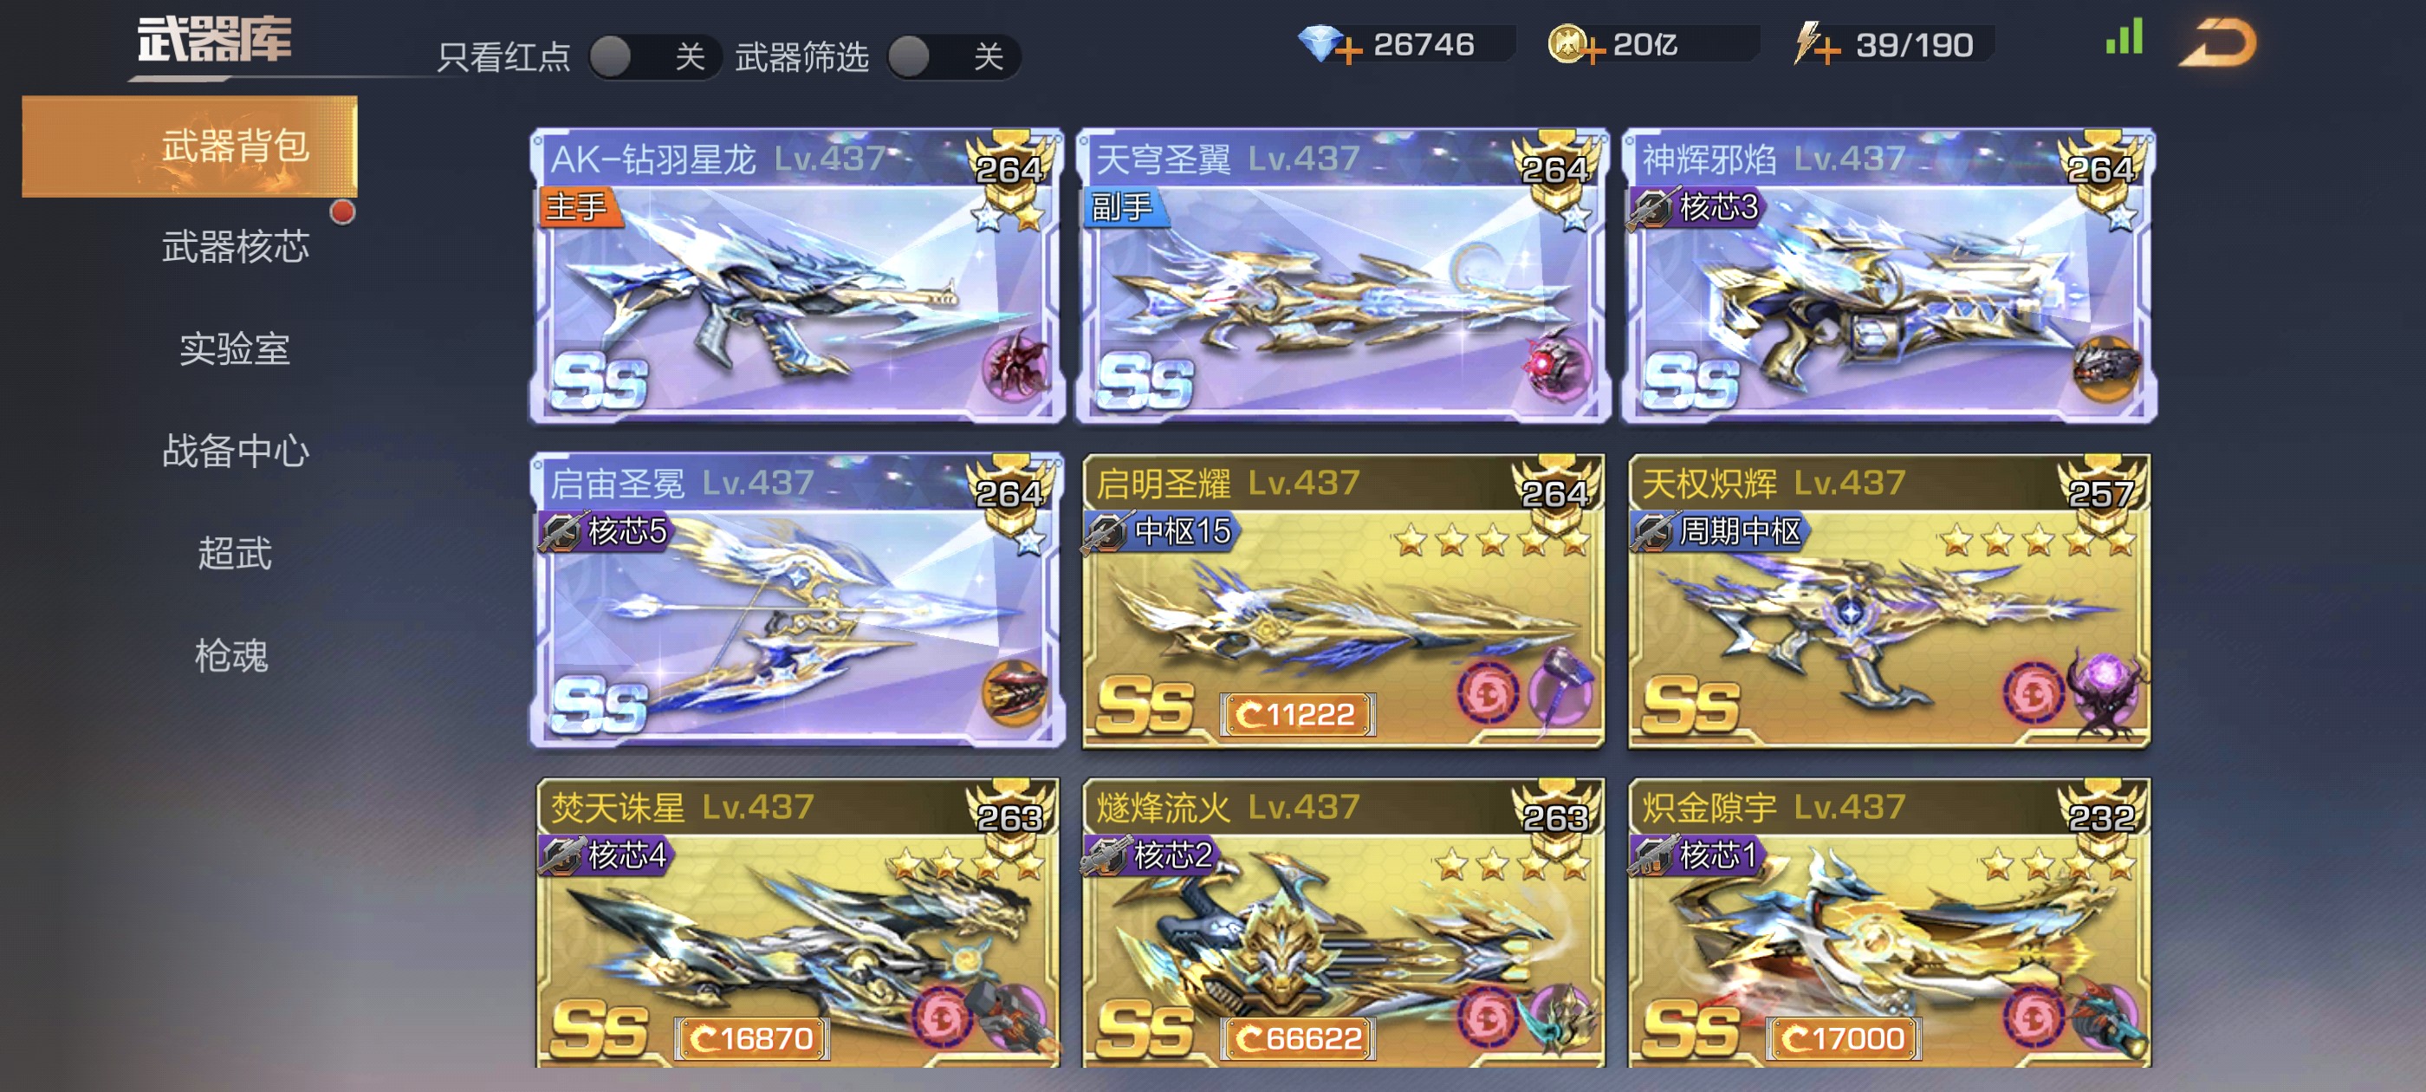Screen dimensions: 2426x1092
Task: Open the 启宙圣冕 bow weapon card
Action: [797, 601]
